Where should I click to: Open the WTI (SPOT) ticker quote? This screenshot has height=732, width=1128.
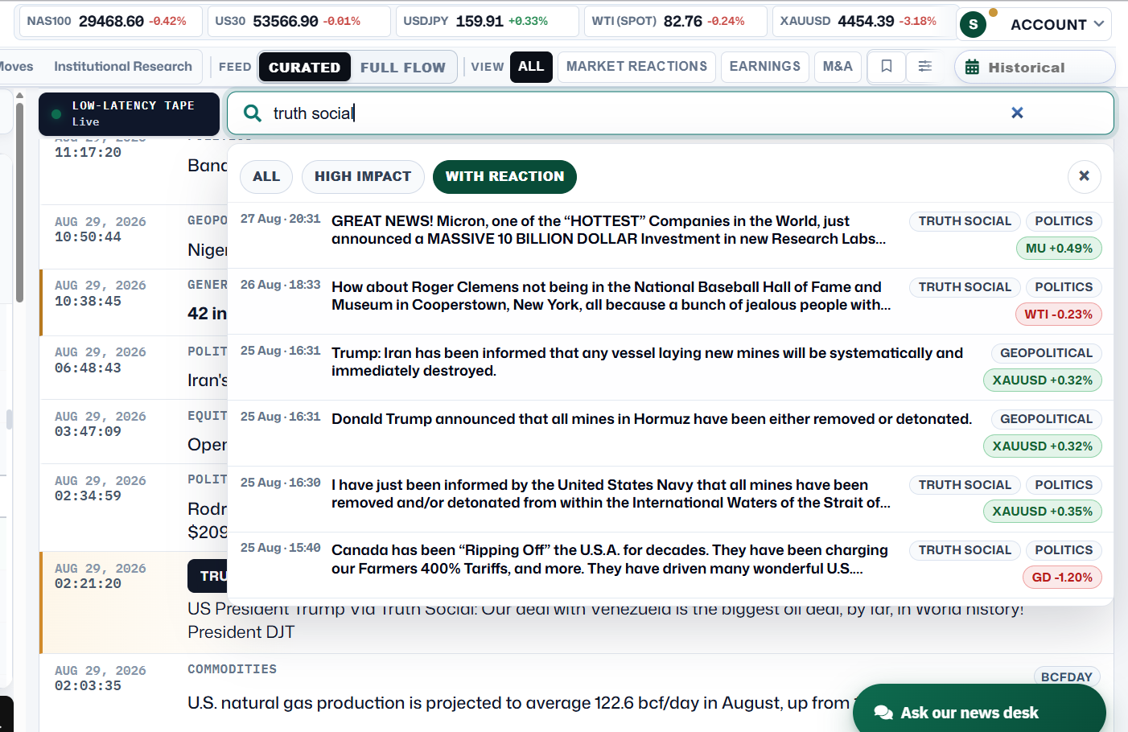coord(676,22)
